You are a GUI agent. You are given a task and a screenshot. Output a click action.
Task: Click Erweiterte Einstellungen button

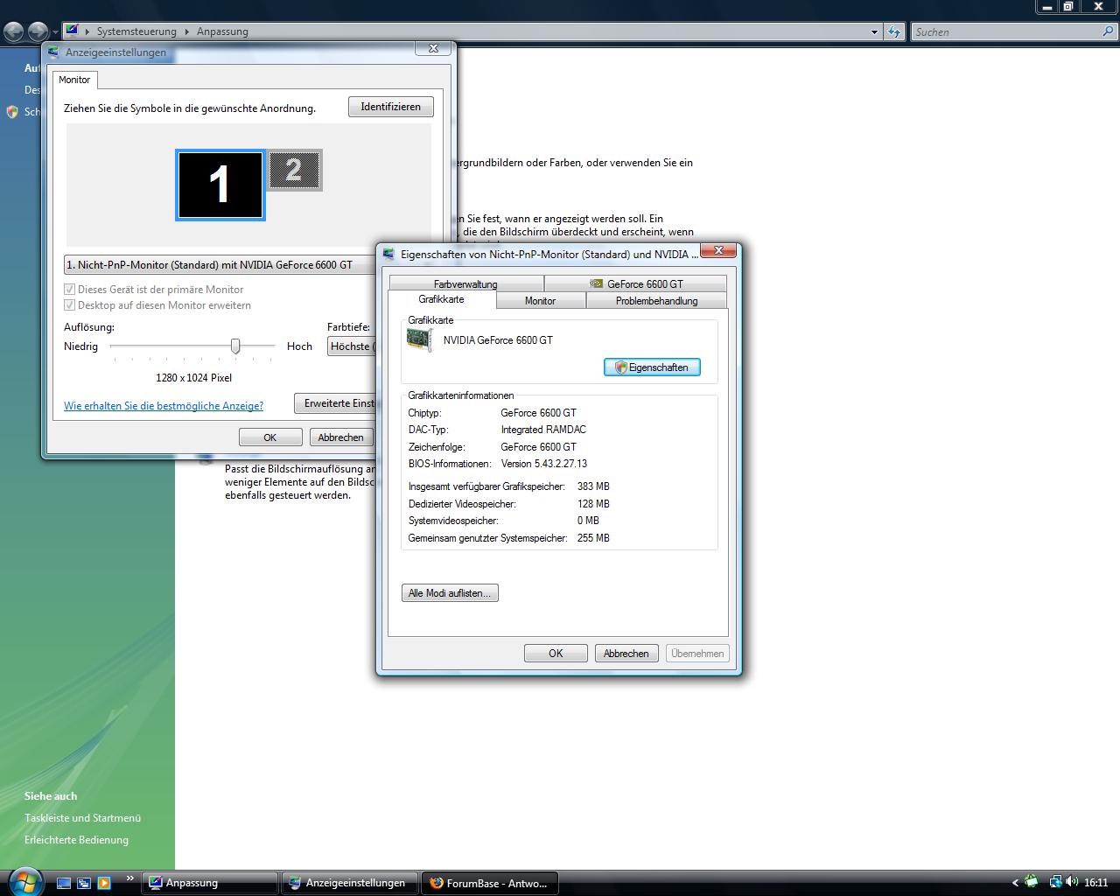click(x=335, y=403)
